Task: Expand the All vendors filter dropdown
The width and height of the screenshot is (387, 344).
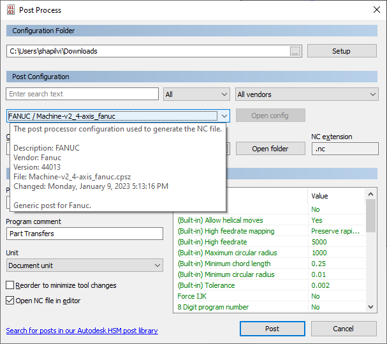Action: tap(307, 94)
